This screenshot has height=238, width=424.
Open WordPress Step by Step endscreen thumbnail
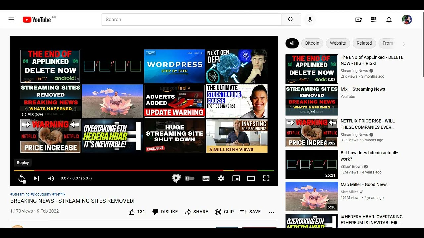pos(175,66)
